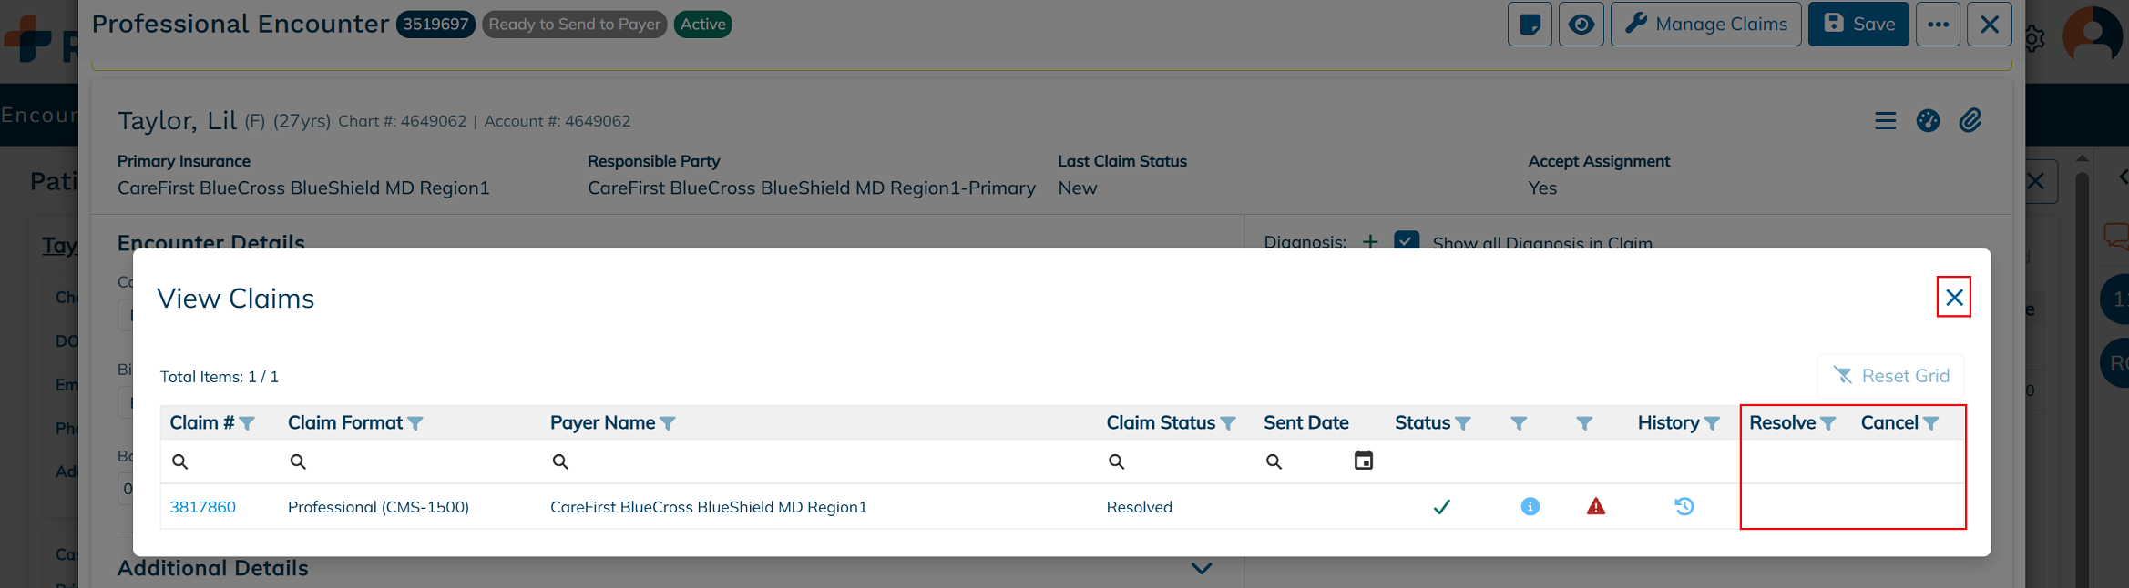Open claim number 3817860 link
Viewport: 2129px width, 588px height.
point(202,507)
